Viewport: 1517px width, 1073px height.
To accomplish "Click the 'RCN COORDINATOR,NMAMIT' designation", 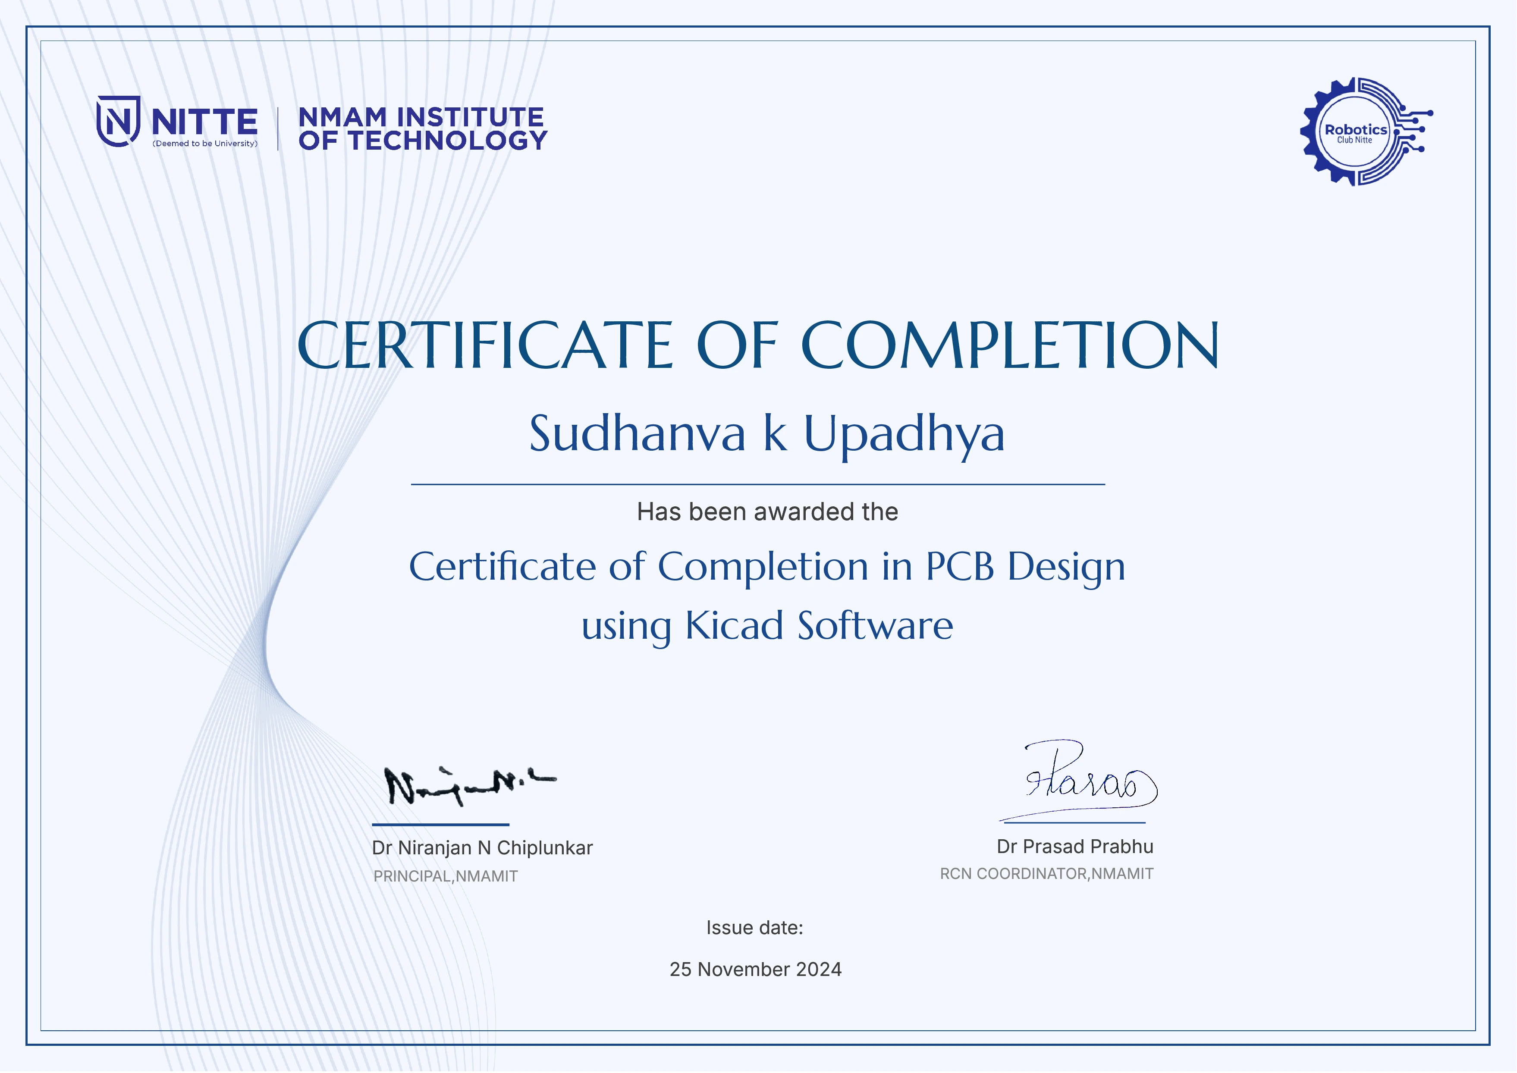I will tap(1046, 874).
